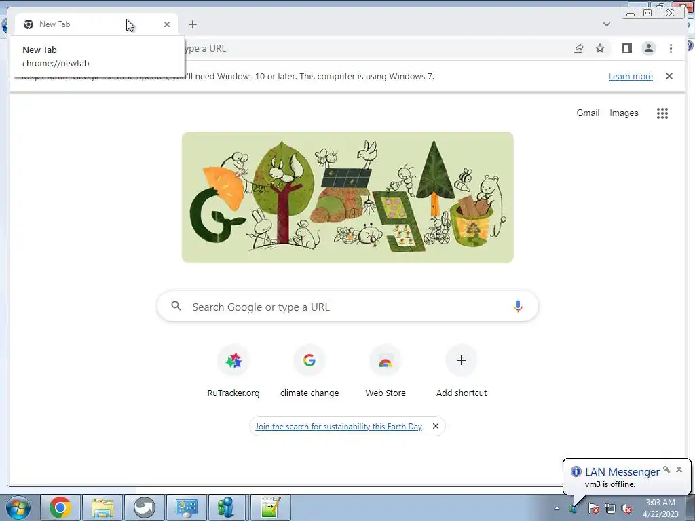
Task: Click the network tray icon
Action: [610, 508]
